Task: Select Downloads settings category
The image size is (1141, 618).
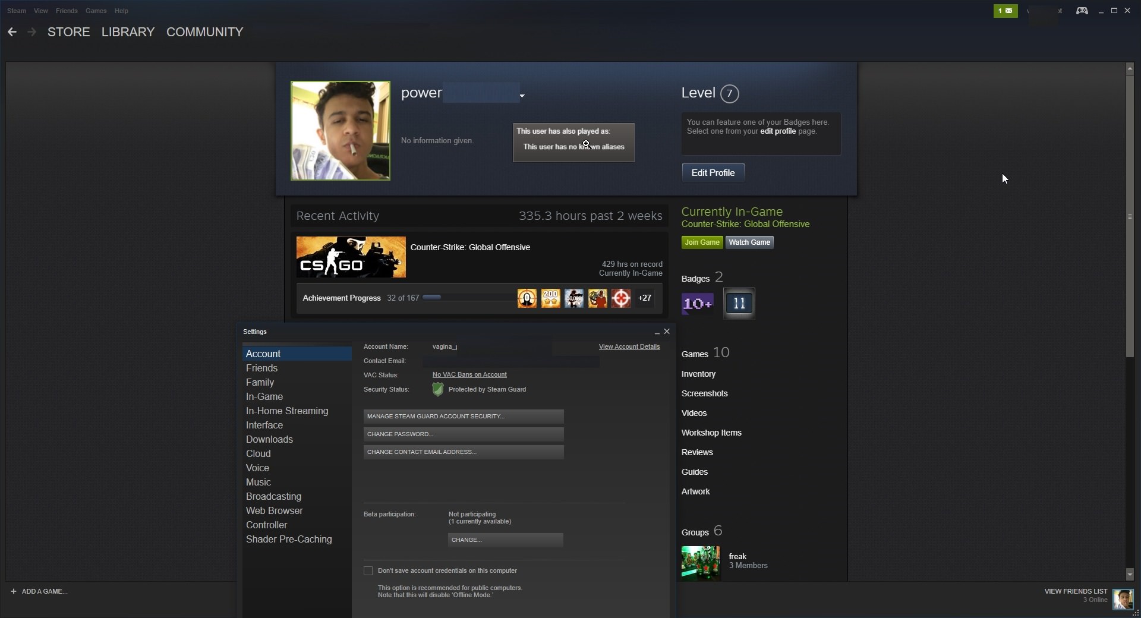Action: click(297, 440)
